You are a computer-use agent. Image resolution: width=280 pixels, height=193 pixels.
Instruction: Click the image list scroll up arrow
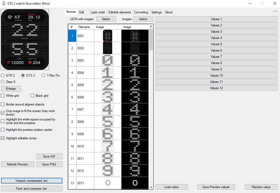[x=151, y=26]
